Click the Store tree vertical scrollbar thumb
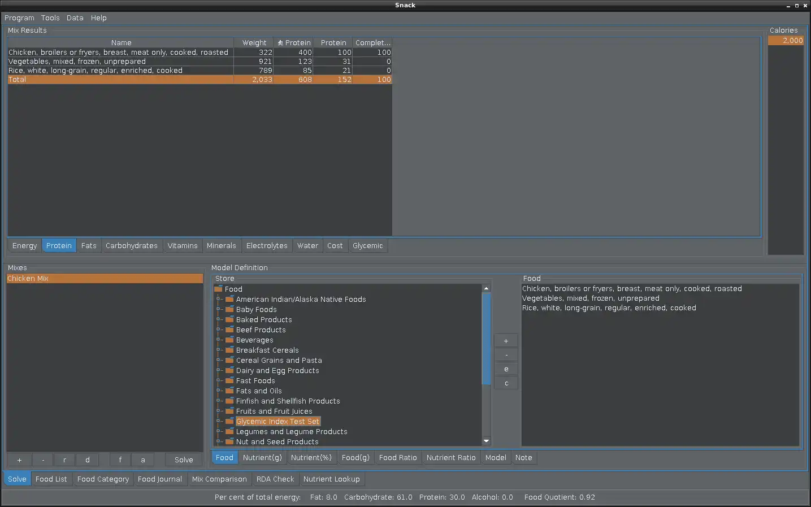Screen dimensions: 811x507 (x=486, y=339)
